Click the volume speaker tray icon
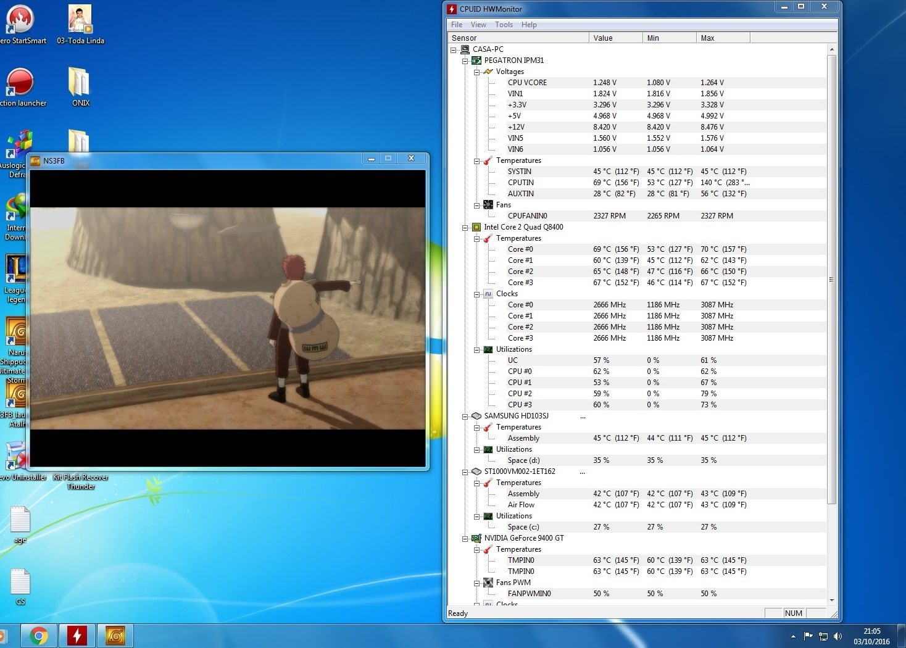The width and height of the screenshot is (906, 648). 837,636
